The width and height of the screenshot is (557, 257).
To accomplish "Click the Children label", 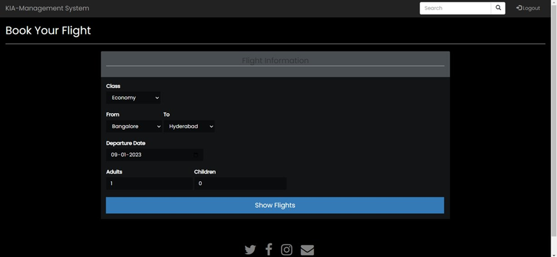I will pos(205,172).
